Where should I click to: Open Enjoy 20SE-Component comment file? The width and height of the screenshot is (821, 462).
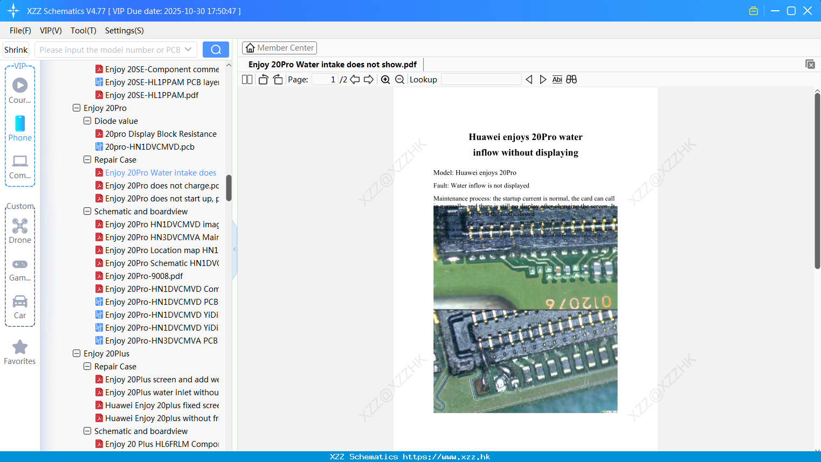[162, 69]
